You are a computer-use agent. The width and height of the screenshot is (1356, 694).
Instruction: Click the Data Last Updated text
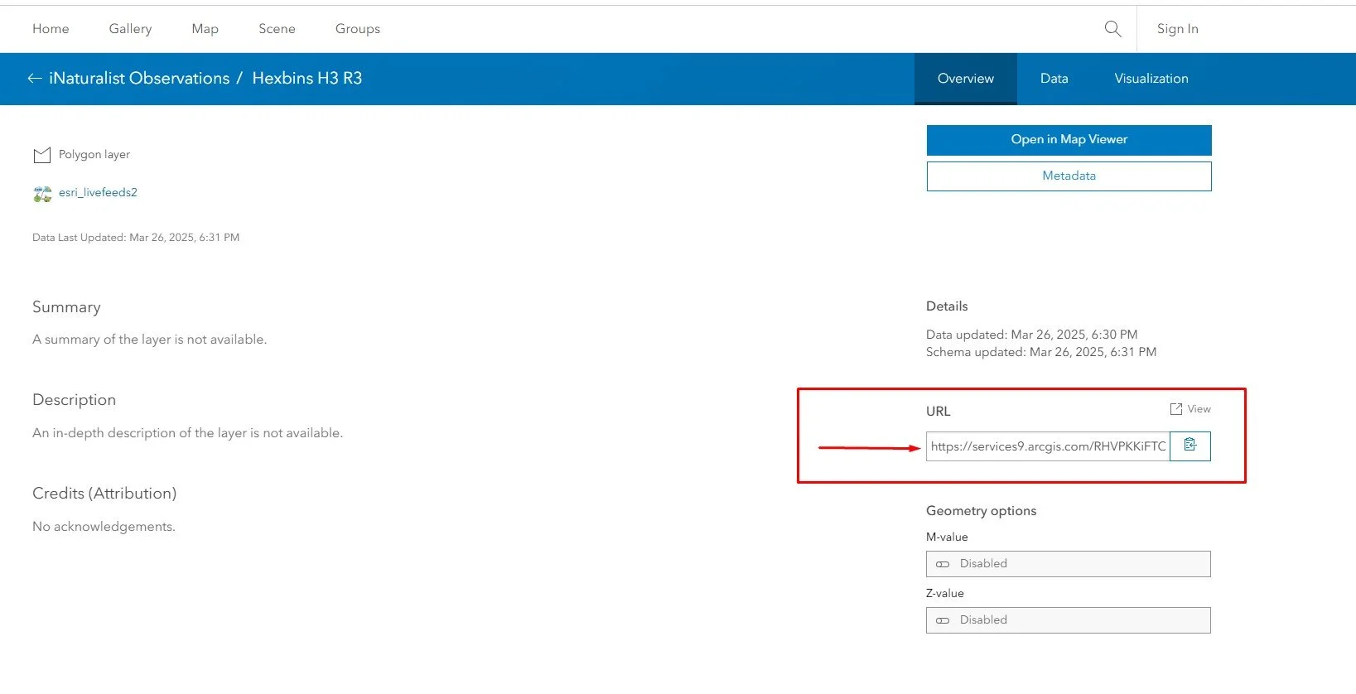point(136,238)
